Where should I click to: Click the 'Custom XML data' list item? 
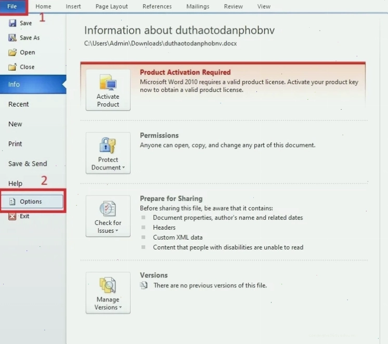178,237
